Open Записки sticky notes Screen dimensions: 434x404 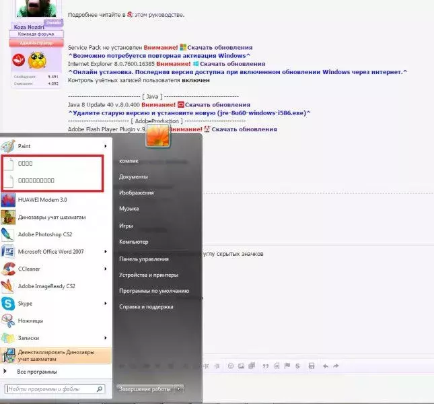pyautogui.click(x=55, y=338)
